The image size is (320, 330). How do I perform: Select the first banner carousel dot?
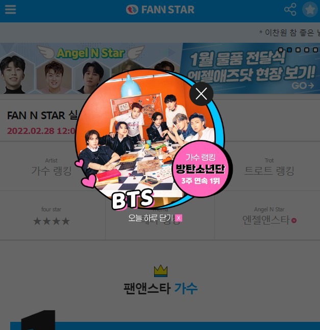[281, 50]
